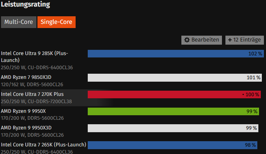Screen dimensions: 266x154
Task: Click the plus icon for 12 Einträge
Action: (230, 40)
